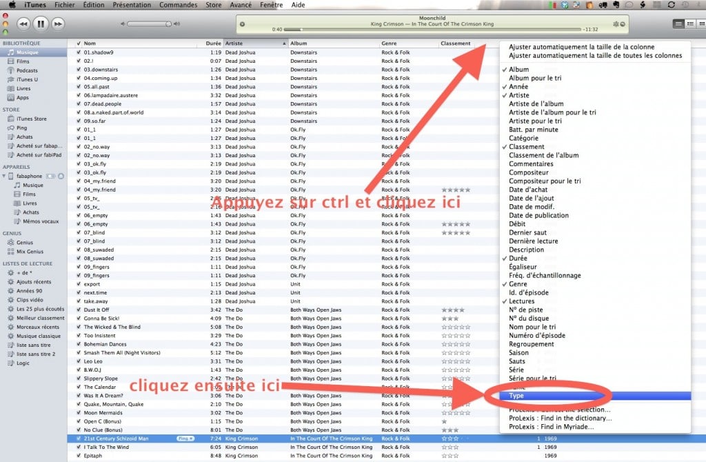Open the Apps library
The width and height of the screenshot is (706, 462).
coord(23,97)
